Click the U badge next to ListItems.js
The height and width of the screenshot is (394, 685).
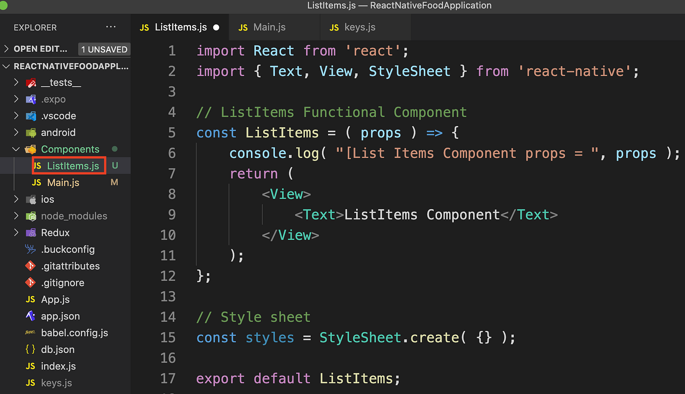[x=114, y=166]
